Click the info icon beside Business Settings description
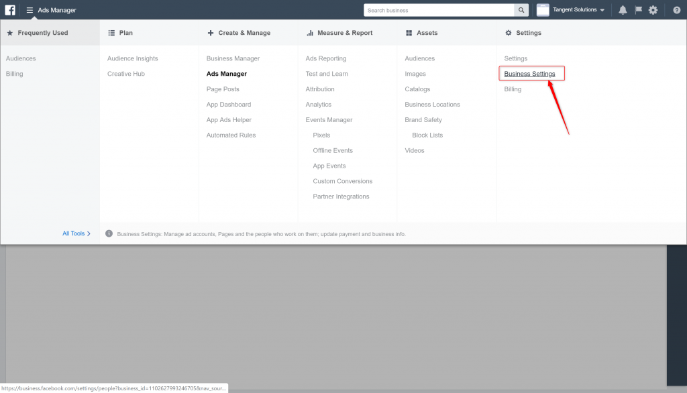 coord(109,233)
